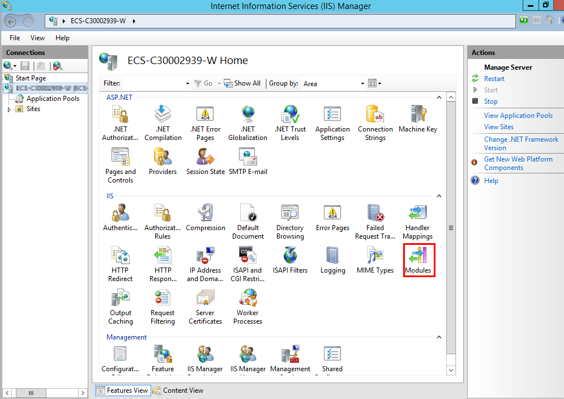Click Show All in filter bar
Image resolution: width=564 pixels, height=399 pixels.
(x=242, y=83)
